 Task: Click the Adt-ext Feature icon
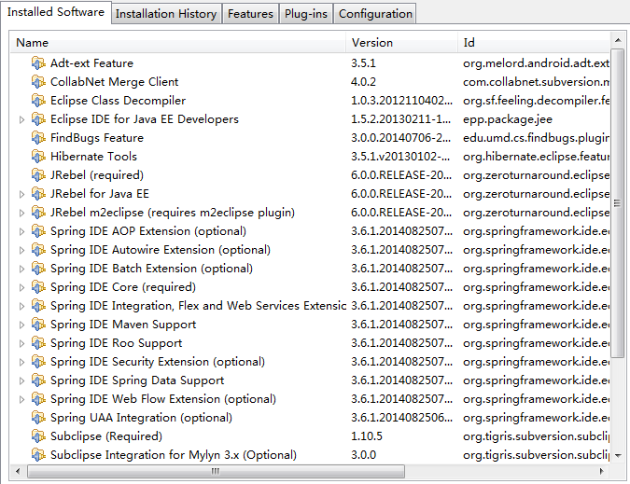[x=38, y=63]
